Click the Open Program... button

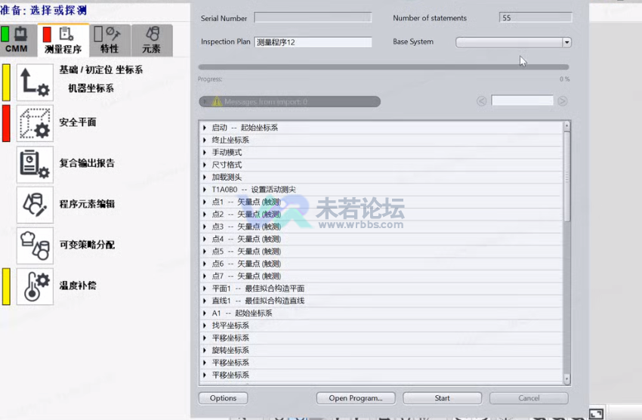click(356, 398)
